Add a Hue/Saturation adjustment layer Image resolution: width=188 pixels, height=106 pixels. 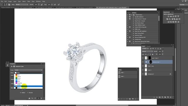click(x=167, y=19)
